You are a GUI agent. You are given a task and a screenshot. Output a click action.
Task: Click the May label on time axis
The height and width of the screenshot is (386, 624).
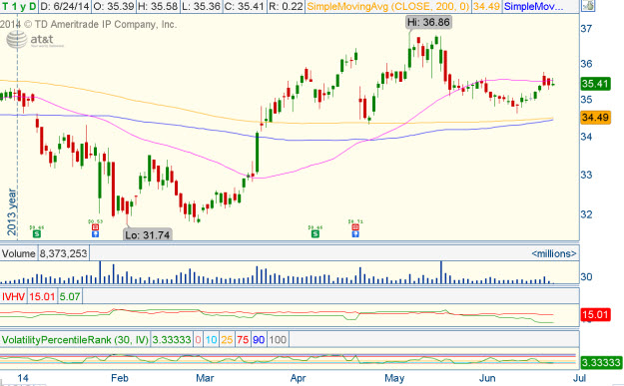click(394, 378)
